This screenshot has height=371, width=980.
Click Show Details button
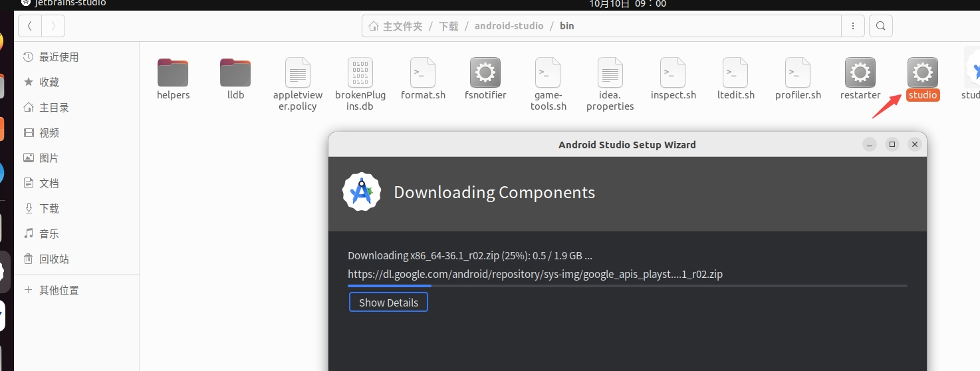pyautogui.click(x=388, y=303)
